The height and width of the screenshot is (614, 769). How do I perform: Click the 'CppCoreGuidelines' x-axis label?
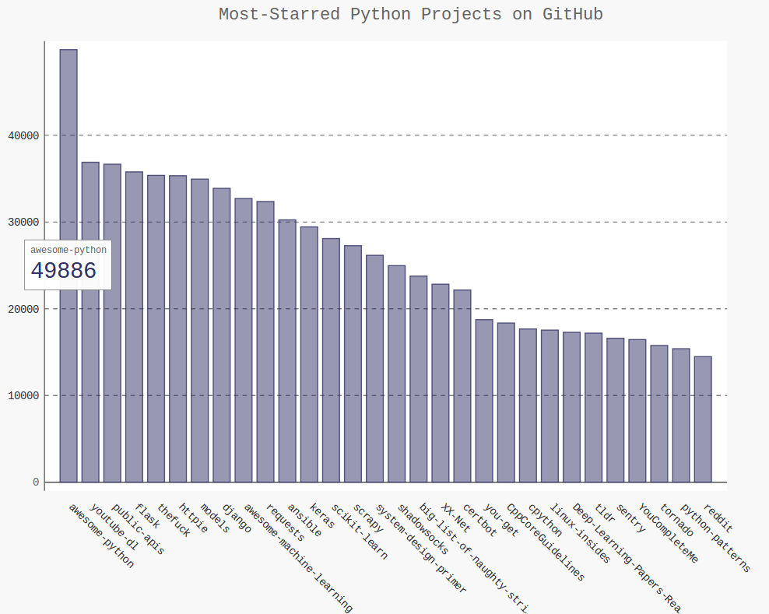[546, 542]
